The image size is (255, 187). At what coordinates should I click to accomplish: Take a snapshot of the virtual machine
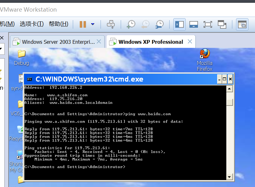(131, 24)
